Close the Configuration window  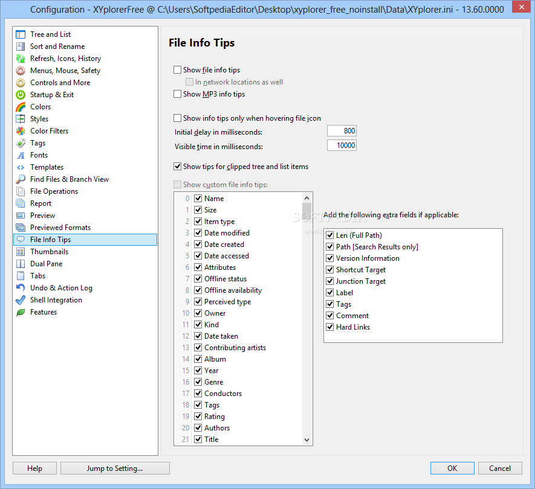pos(521,7)
